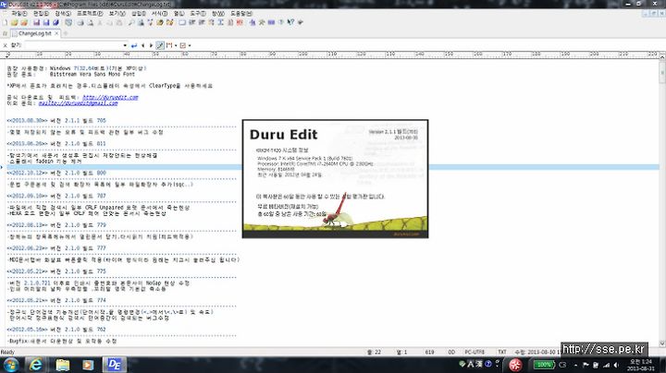Open the Windows Start menu orb
The image size is (666, 373).
point(10,365)
